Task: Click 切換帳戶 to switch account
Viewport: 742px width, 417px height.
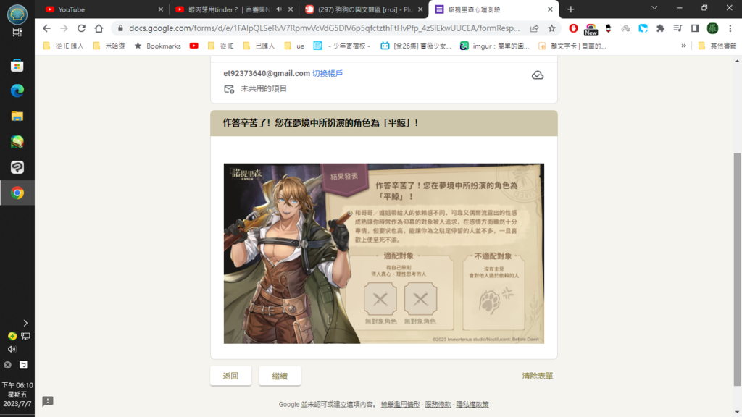Action: pos(328,73)
